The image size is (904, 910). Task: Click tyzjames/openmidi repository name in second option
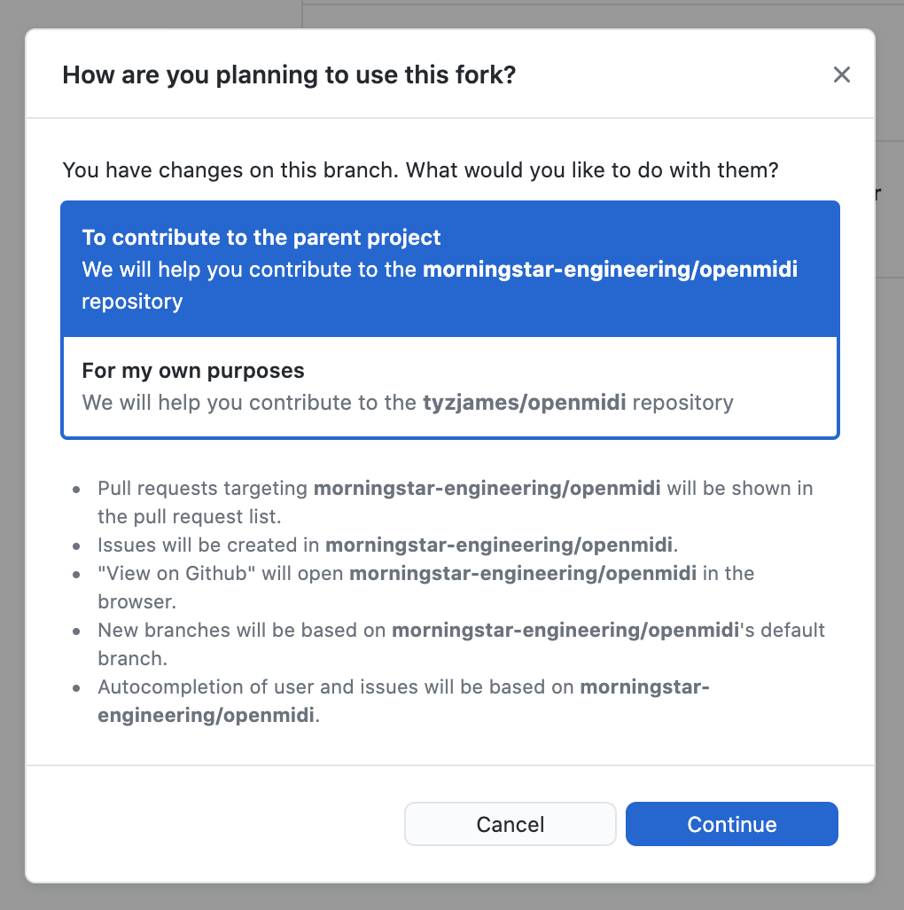pyautogui.click(x=524, y=403)
